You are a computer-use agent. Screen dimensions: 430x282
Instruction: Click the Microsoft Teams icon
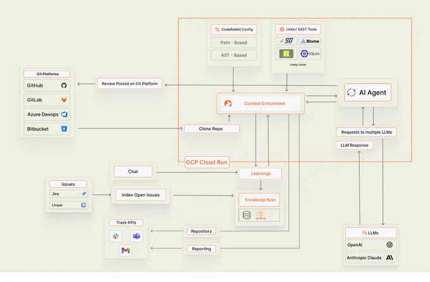pos(137,236)
